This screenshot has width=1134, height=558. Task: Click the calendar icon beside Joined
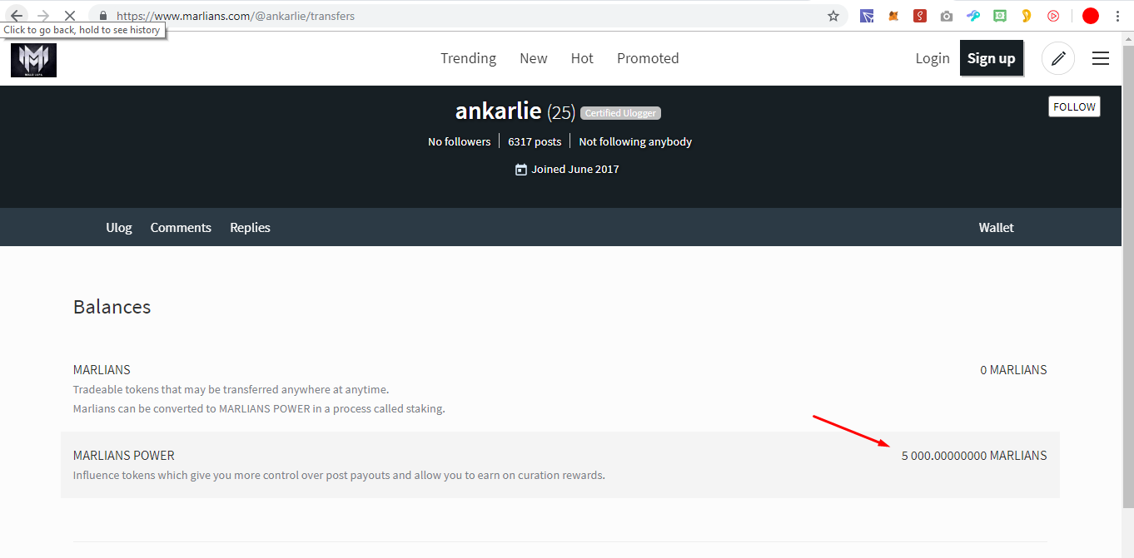tap(521, 170)
